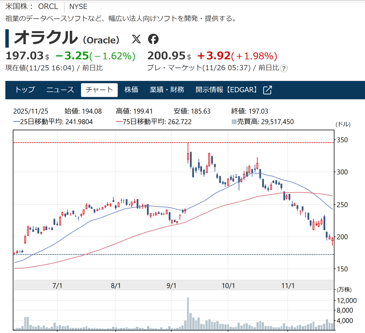The image size is (365, 333).
Task: Click the 安値: 185.63 value
Action: 192,111
